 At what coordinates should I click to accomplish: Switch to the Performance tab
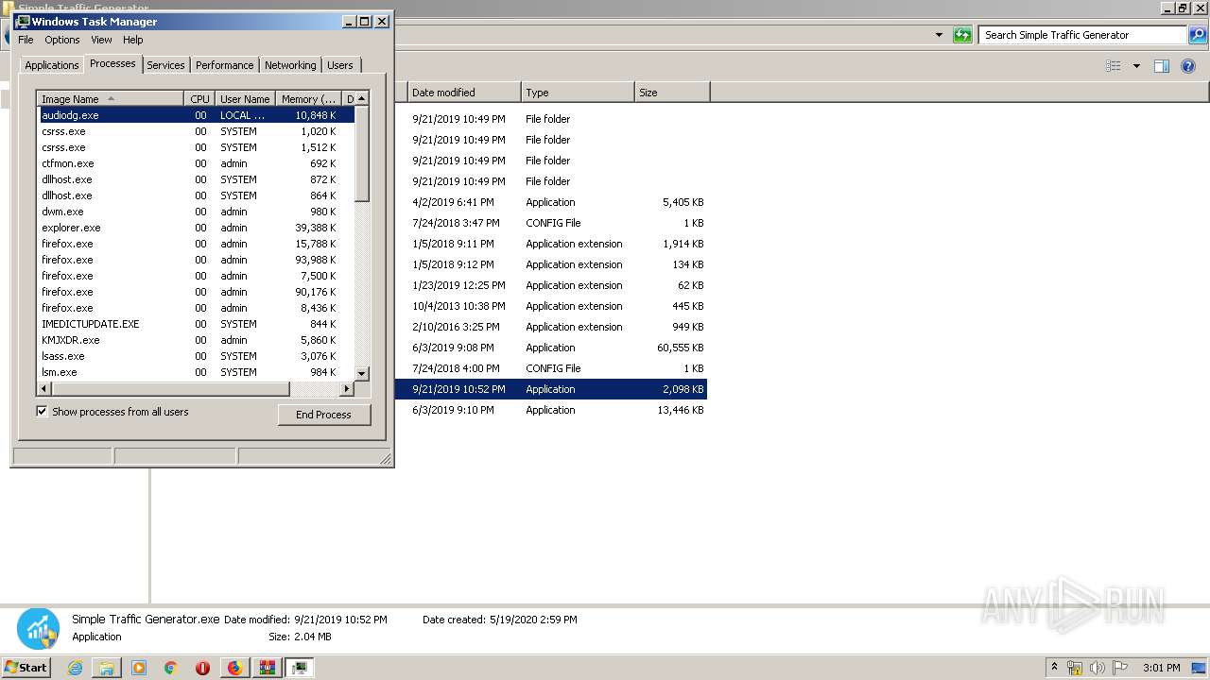(x=224, y=65)
